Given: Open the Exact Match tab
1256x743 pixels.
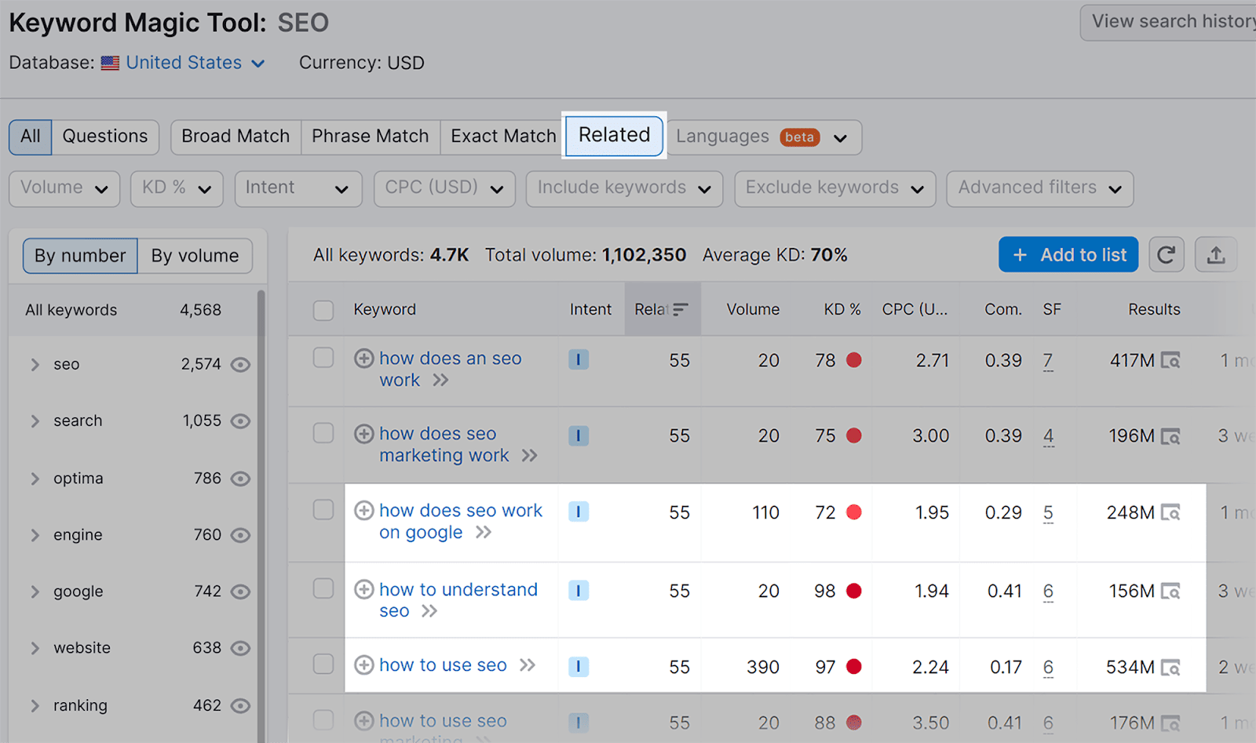Looking at the screenshot, I should (502, 136).
